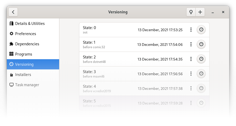Click the back arrow button
The height and width of the screenshot is (126, 236).
click(x=13, y=12)
